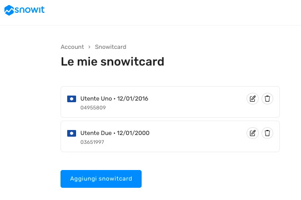The width and height of the screenshot is (301, 200).
Task: Click the snowit logo in the header
Action: pyautogui.click(x=24, y=10)
